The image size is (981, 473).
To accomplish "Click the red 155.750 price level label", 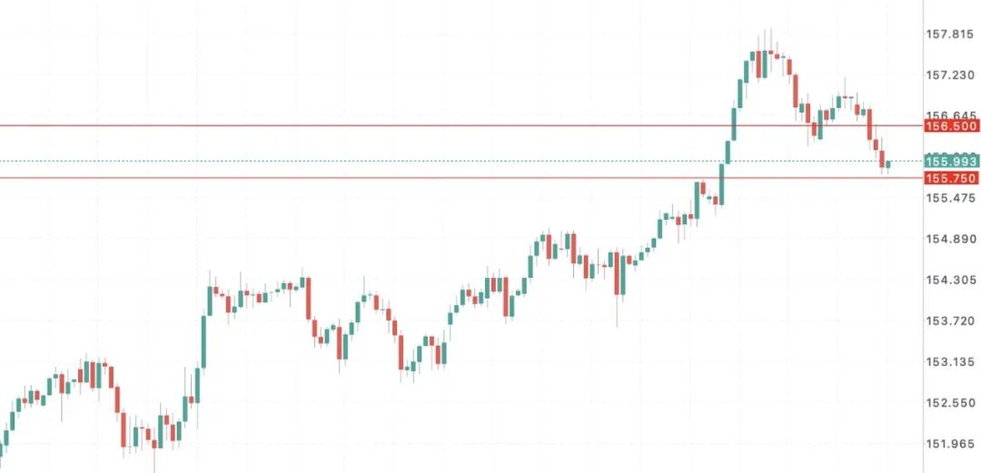I will [x=951, y=178].
